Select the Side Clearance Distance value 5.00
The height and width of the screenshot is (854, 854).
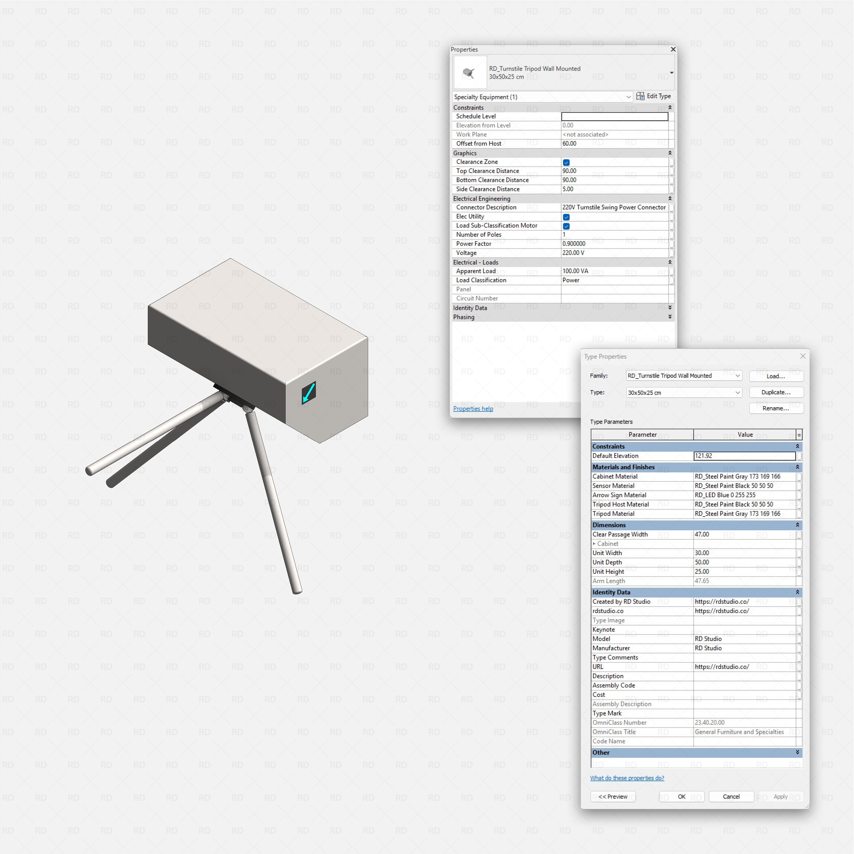point(614,189)
